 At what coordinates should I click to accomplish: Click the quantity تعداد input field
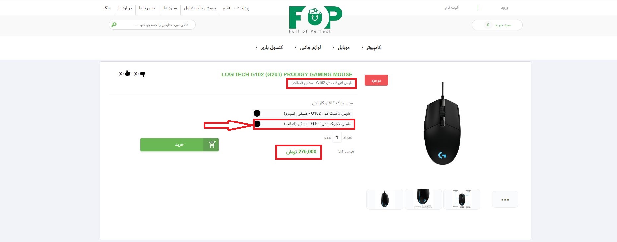coord(337,137)
